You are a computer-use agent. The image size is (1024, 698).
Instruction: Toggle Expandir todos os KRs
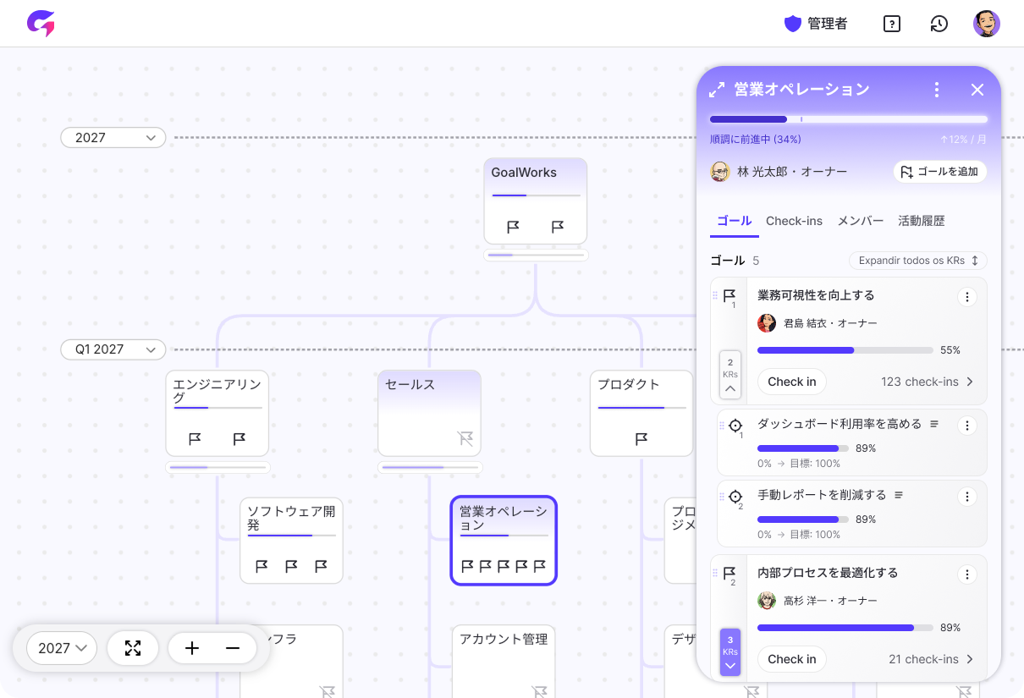point(917,261)
